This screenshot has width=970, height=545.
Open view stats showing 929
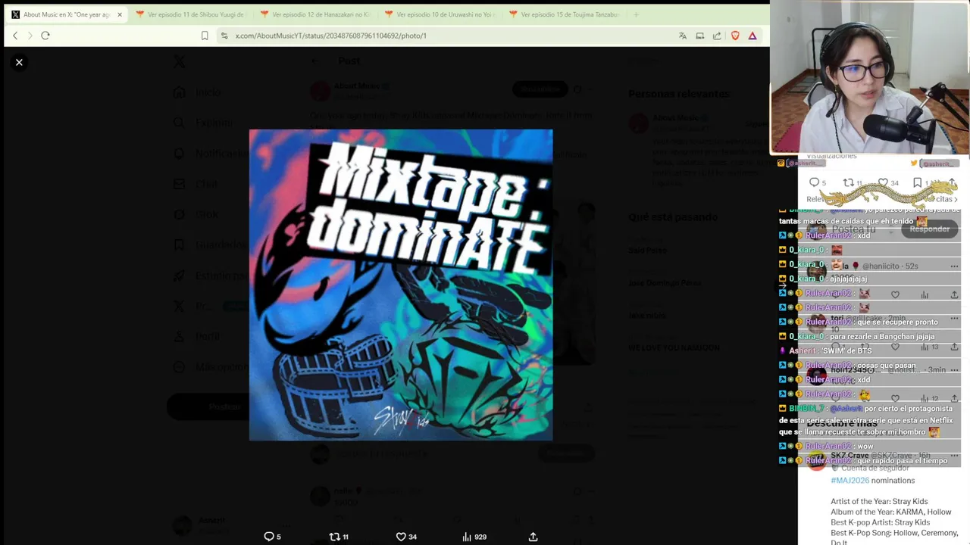pyautogui.click(x=474, y=536)
